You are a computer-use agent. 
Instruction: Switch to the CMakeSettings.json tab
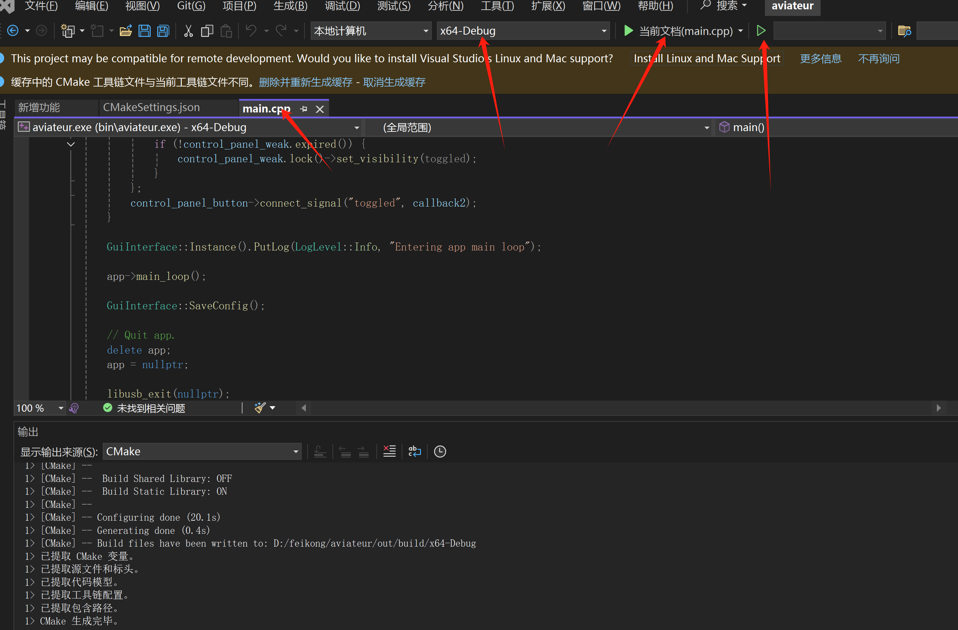151,108
